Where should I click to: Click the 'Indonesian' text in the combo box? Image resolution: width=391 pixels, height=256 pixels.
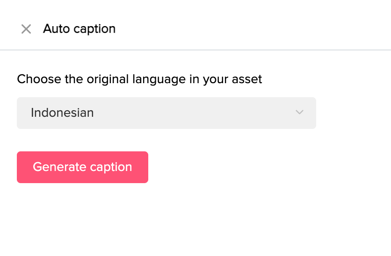pyautogui.click(x=62, y=113)
